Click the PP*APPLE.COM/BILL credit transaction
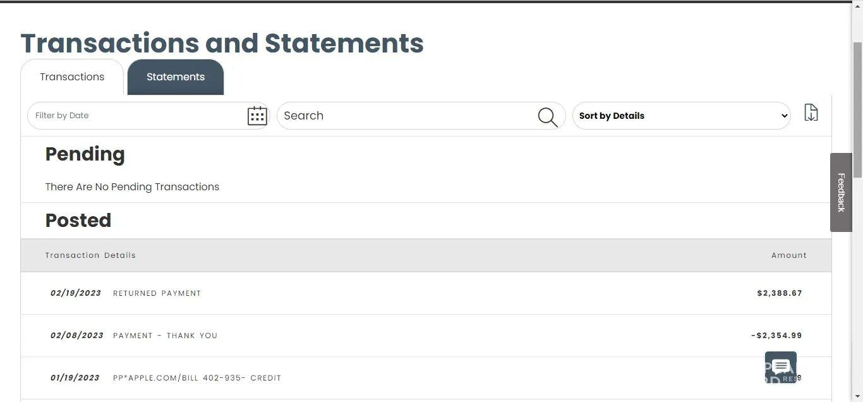This screenshot has width=863, height=402. 196,378
